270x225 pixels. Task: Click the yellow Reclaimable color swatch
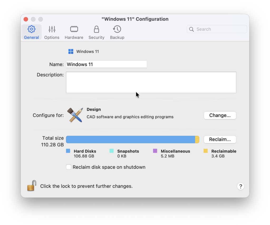[206, 151]
